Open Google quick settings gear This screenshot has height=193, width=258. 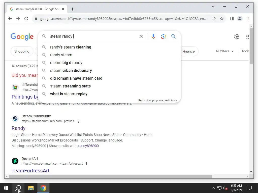tap(237, 37)
